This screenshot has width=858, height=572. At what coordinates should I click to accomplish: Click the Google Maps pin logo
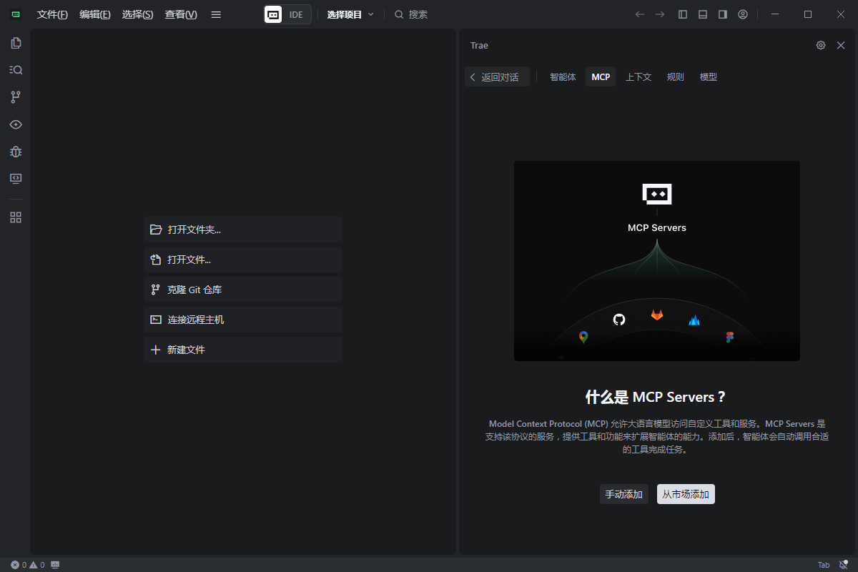(583, 337)
